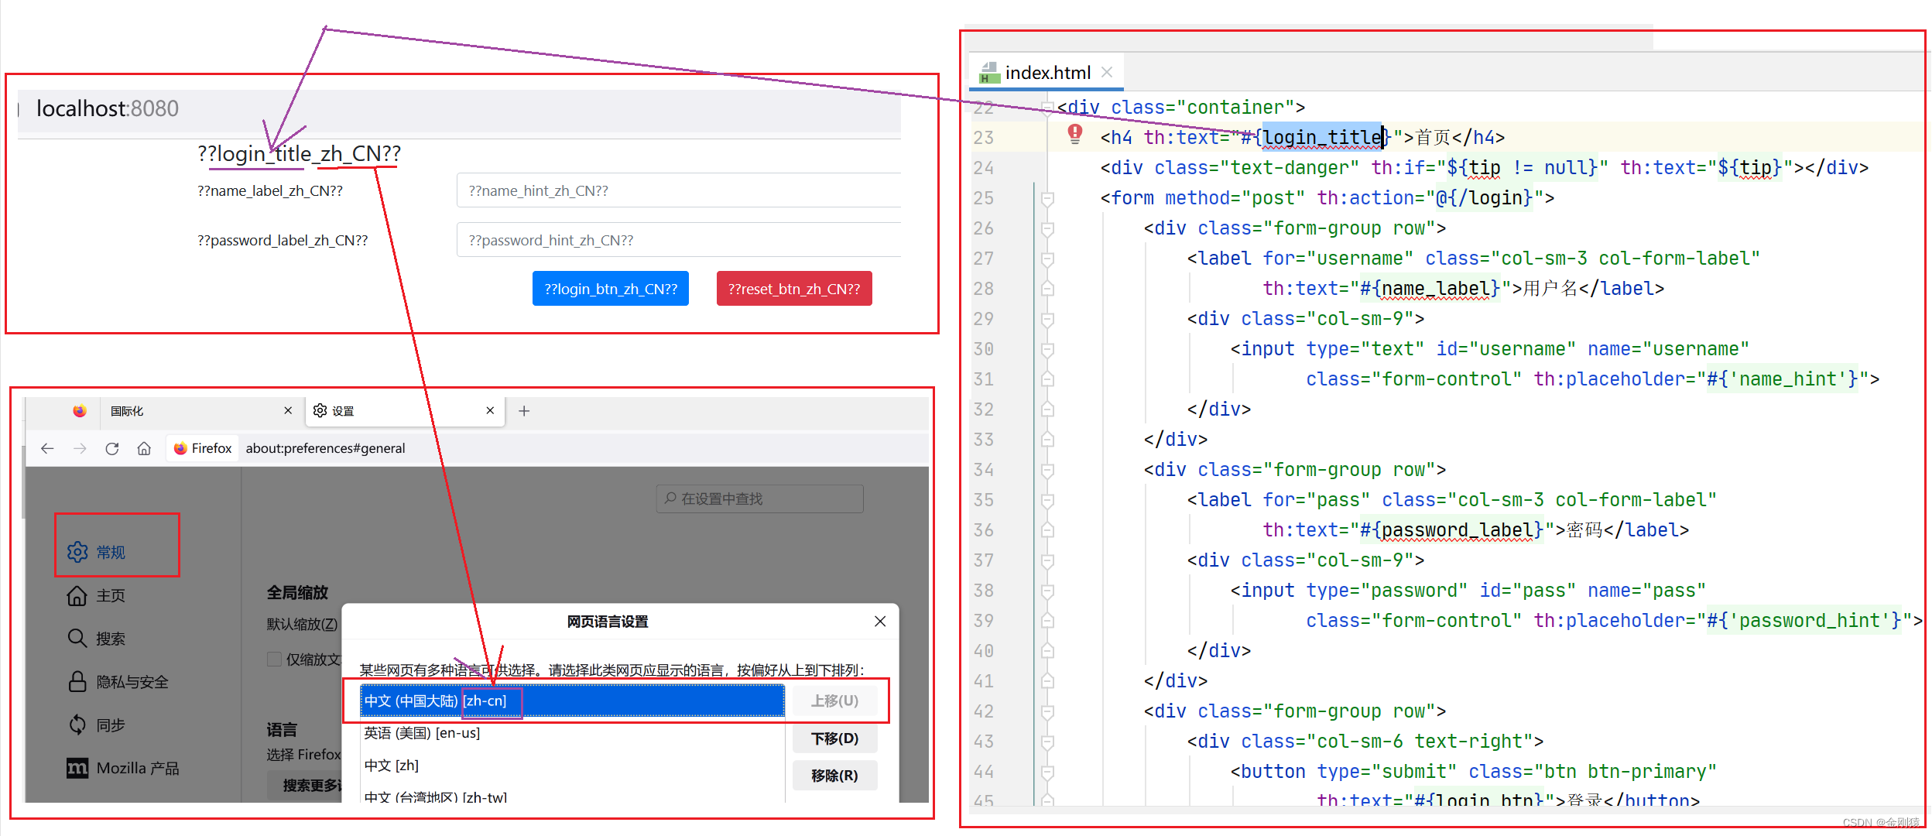Click the 移除(R) button
Image resolution: width=1932 pixels, height=836 pixels.
click(834, 776)
